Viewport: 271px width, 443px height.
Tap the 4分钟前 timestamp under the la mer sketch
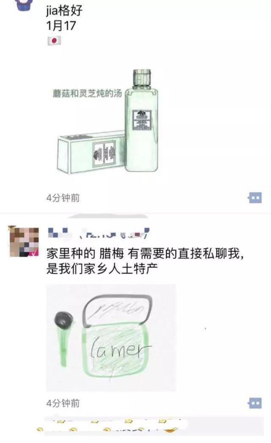pos(63,403)
